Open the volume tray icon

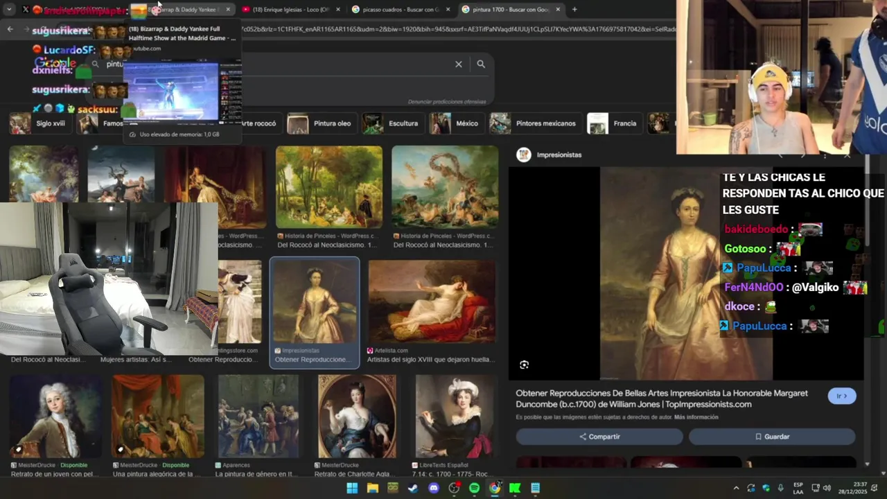827,488
